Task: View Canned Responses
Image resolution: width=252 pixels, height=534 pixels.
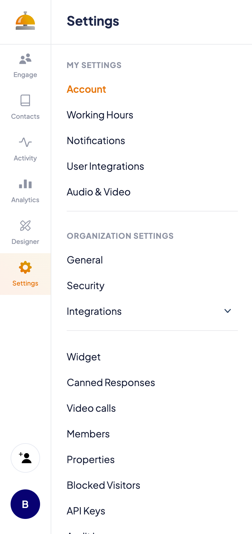Action: click(x=111, y=382)
